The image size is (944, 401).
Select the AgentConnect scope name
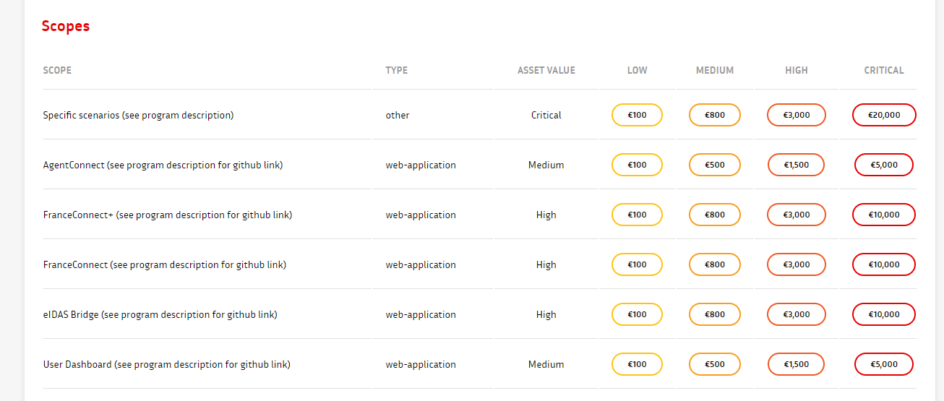[x=163, y=165]
